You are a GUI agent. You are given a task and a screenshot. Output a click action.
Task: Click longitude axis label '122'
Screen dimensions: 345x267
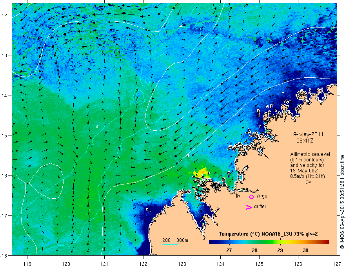143,264
